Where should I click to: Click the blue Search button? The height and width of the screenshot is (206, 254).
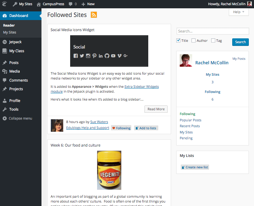241,42
